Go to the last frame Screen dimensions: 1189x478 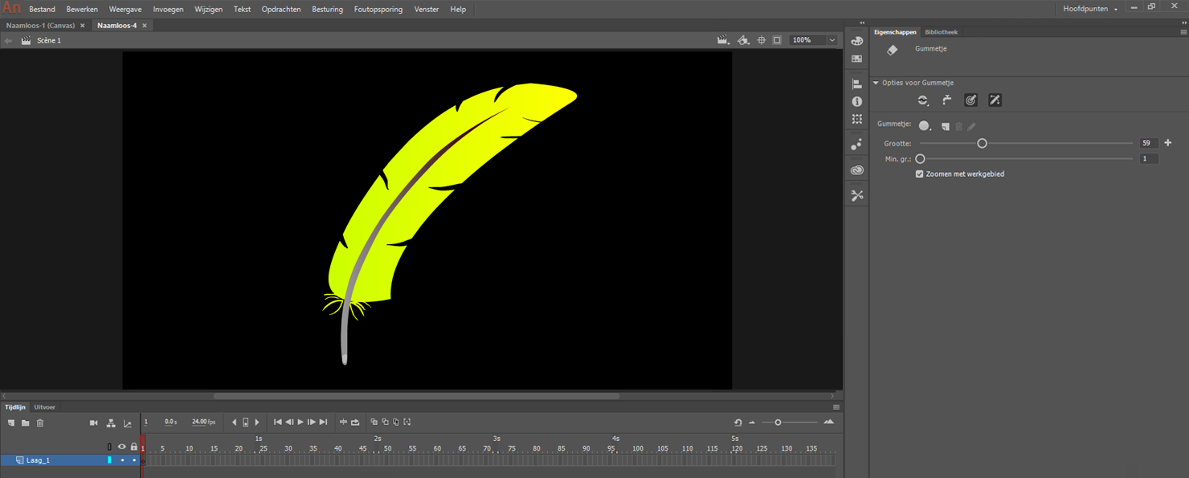click(323, 422)
